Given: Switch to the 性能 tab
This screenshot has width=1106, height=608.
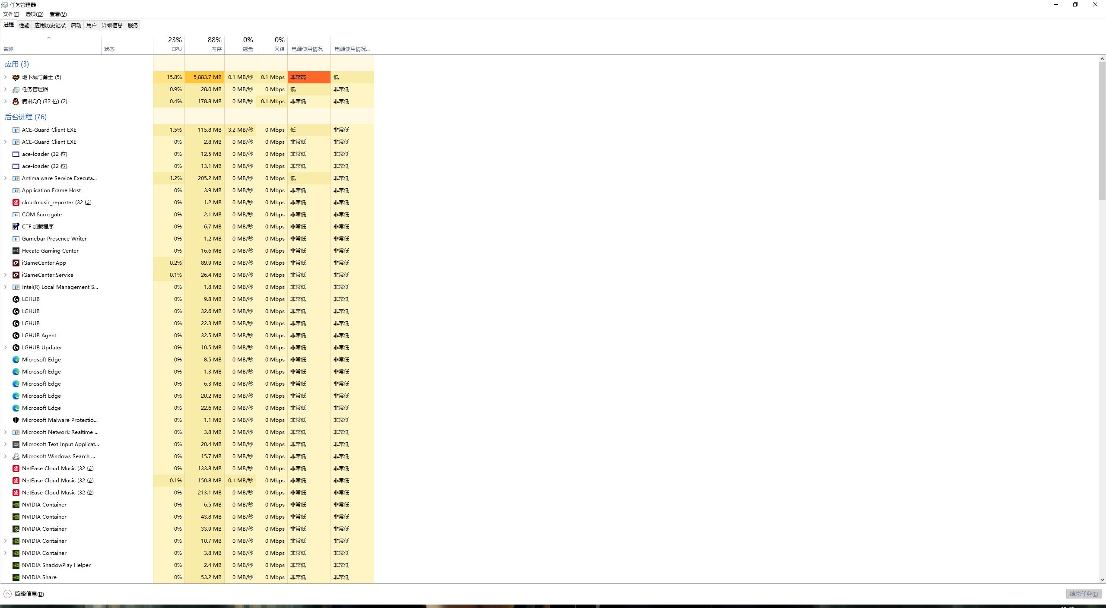Looking at the screenshot, I should [x=24, y=25].
